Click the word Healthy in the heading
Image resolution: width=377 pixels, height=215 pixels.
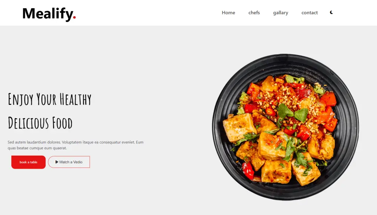75,99
